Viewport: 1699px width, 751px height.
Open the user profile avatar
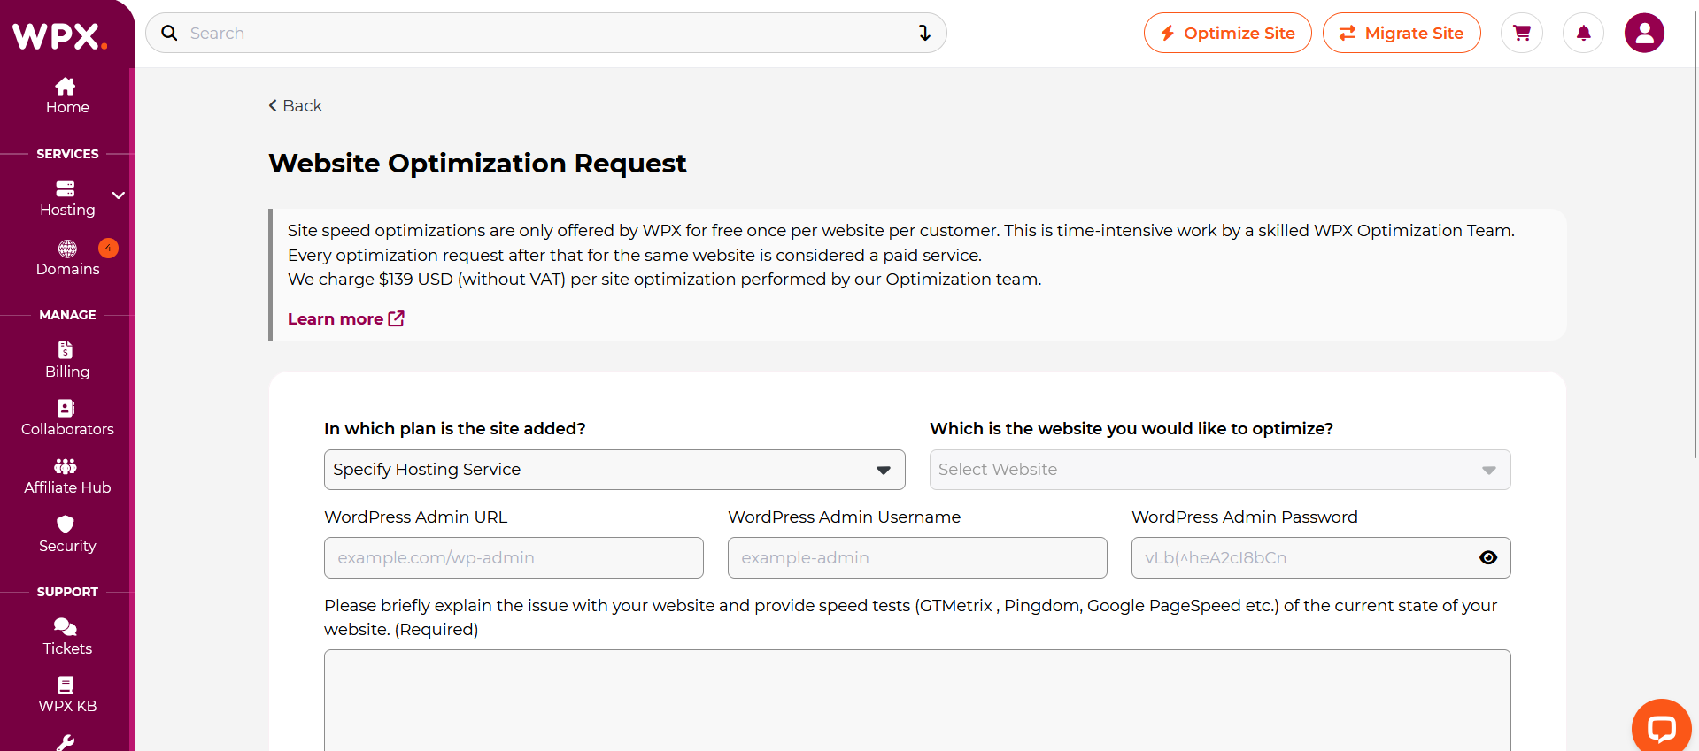[1643, 34]
